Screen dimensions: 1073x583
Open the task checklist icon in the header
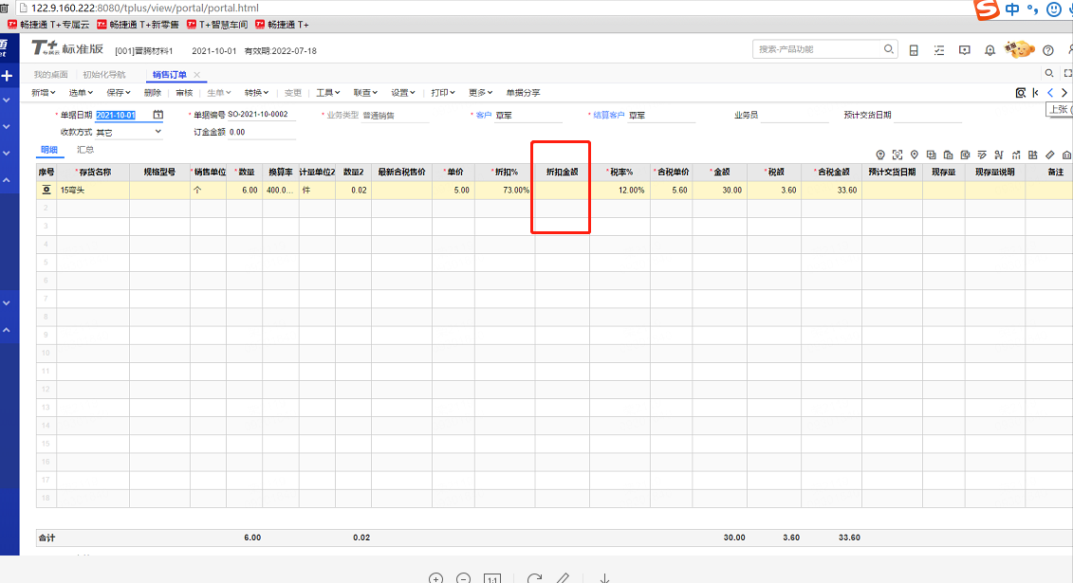[x=939, y=50]
